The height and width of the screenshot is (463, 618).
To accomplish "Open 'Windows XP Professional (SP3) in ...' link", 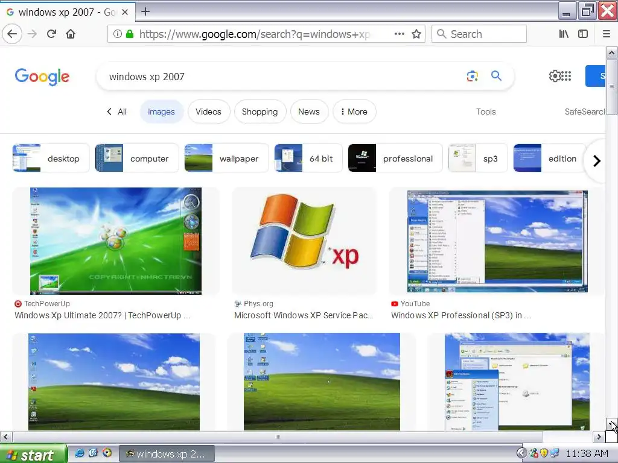I will (461, 315).
